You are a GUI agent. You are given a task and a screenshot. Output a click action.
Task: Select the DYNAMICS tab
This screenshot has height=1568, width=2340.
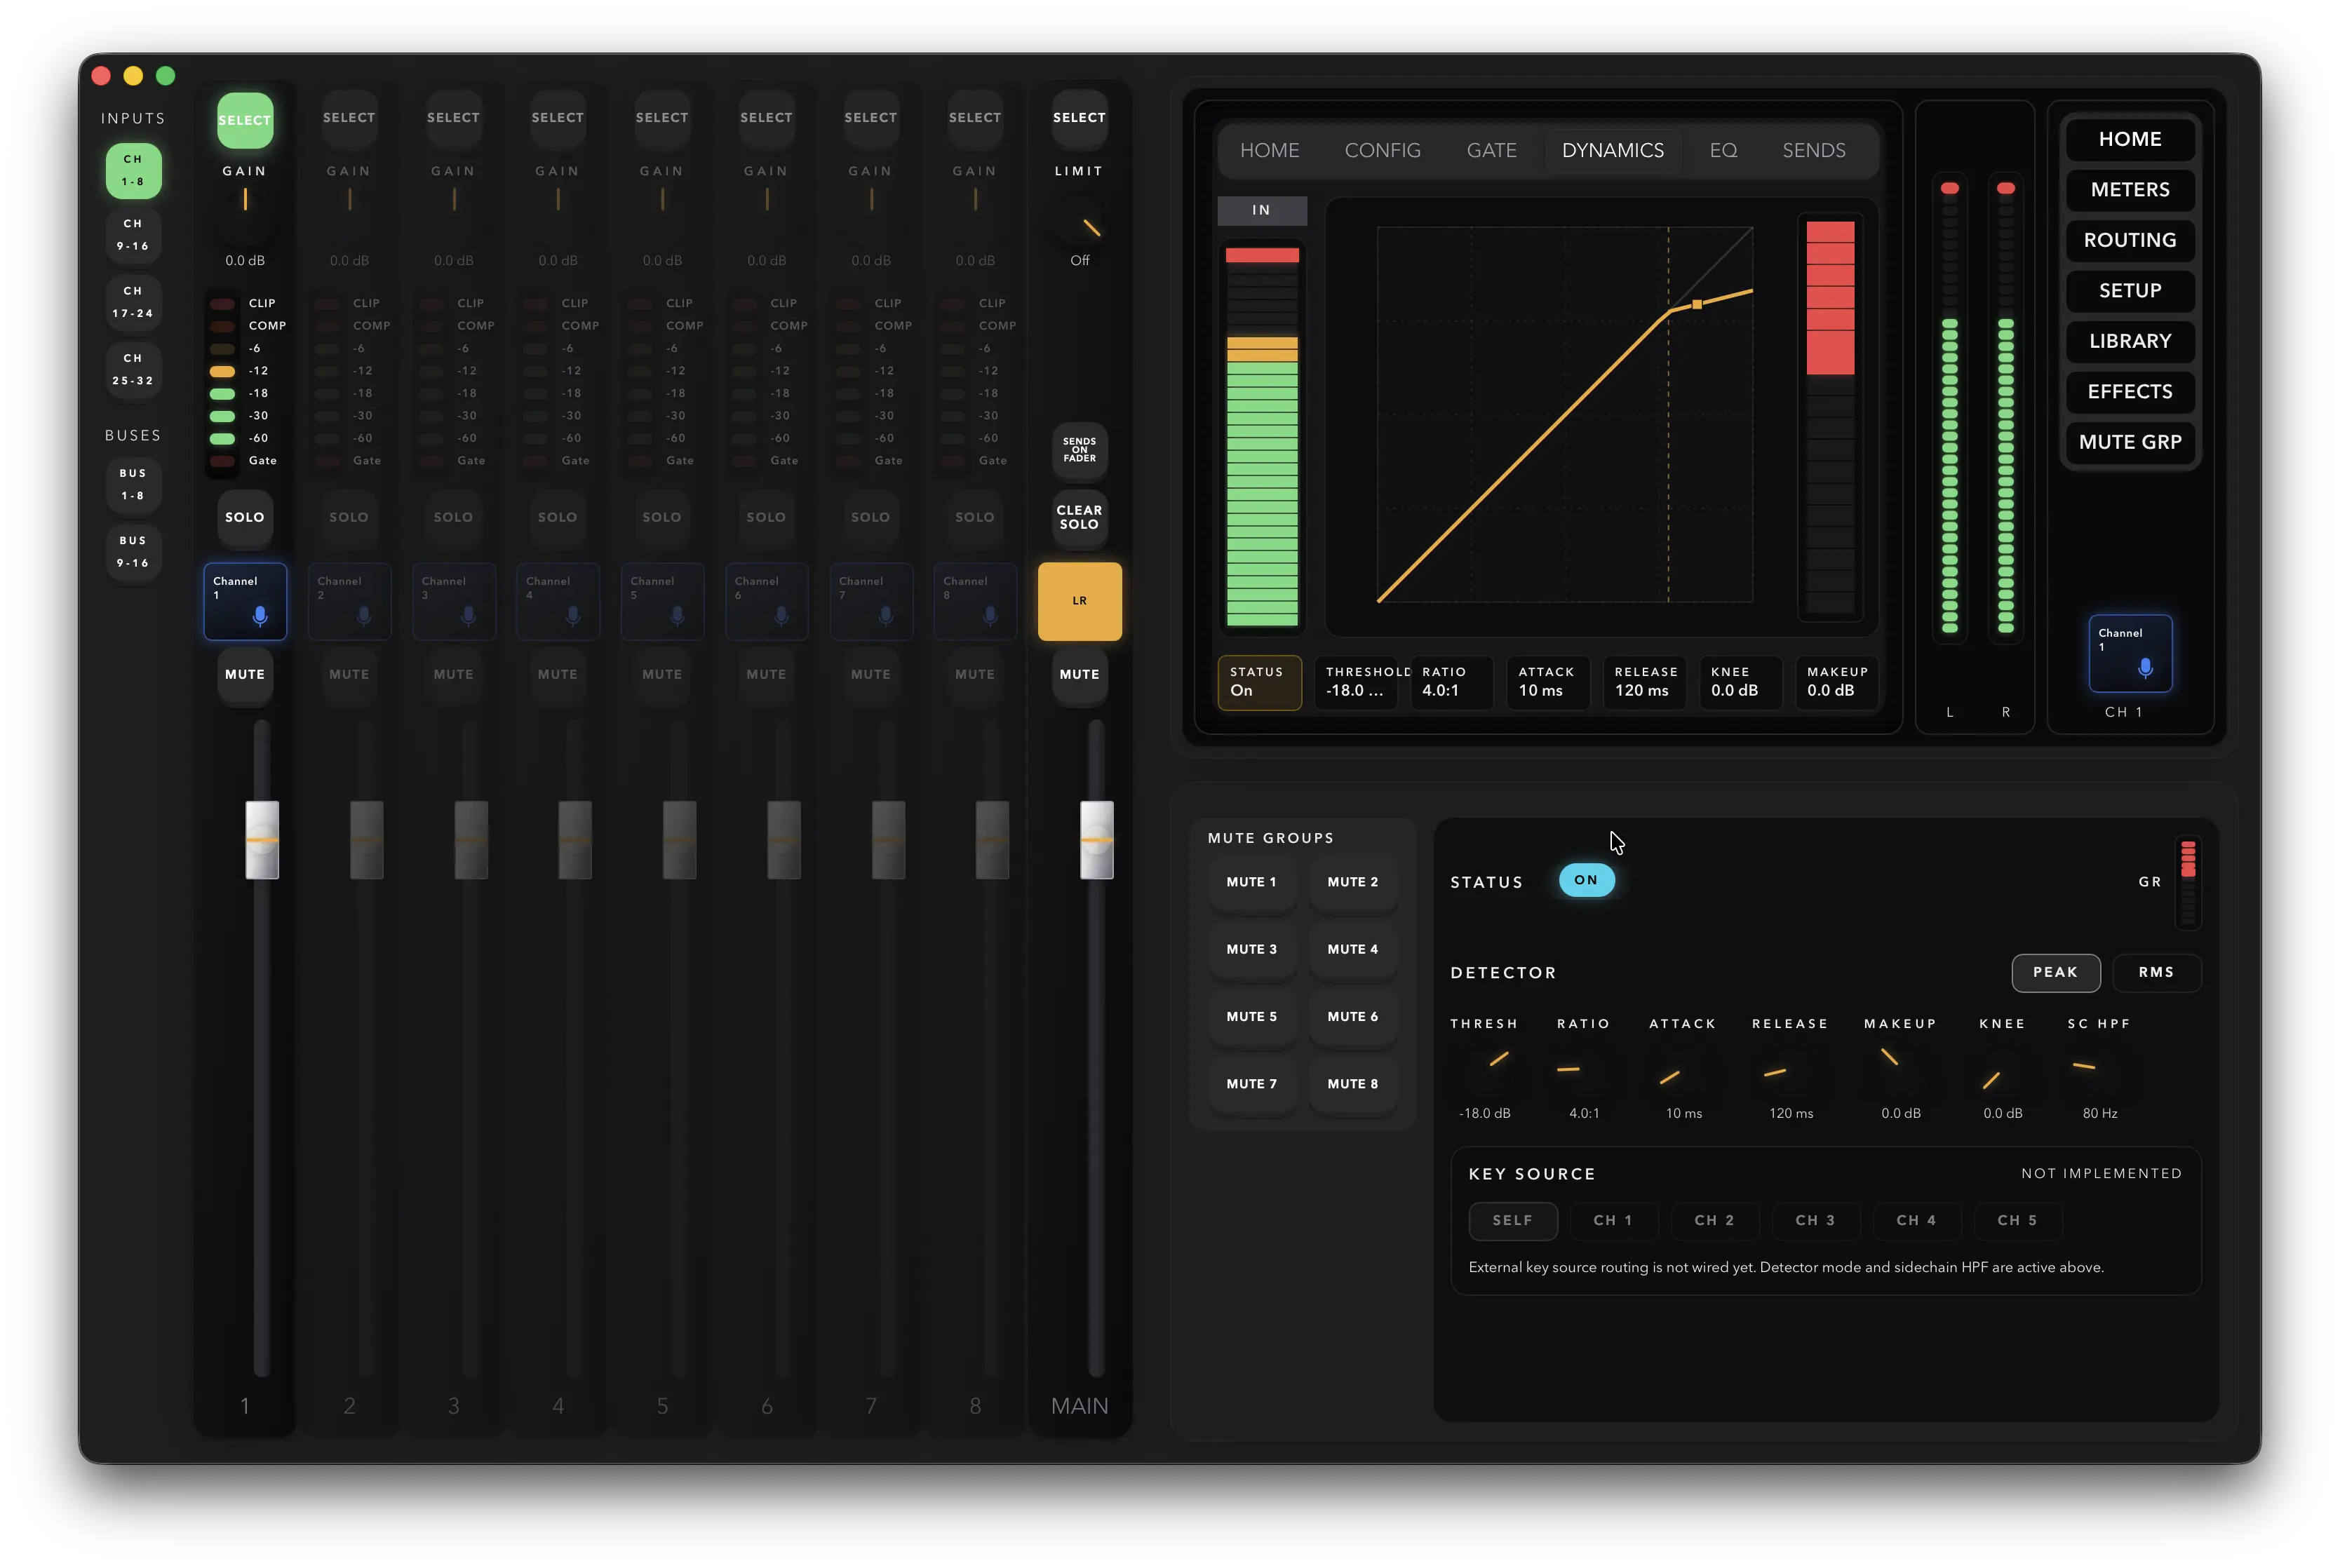click(1612, 150)
